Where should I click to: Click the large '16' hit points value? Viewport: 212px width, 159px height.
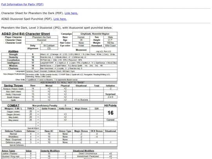(x=110, y=113)
